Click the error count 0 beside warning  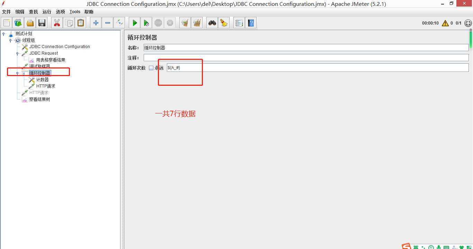[452, 23]
